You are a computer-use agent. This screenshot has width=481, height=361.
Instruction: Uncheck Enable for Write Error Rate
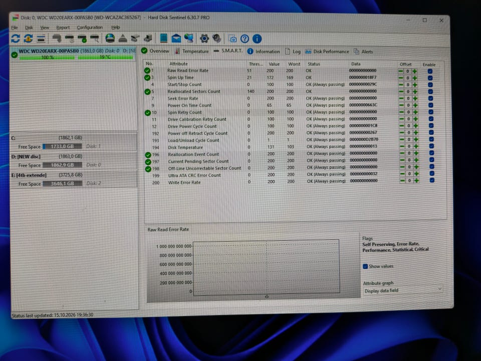[x=432, y=180]
